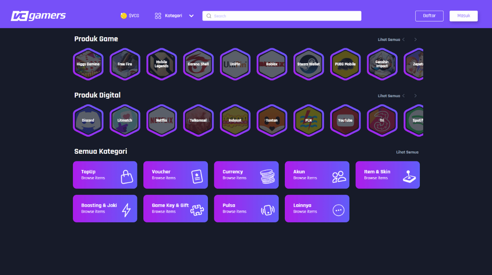The height and width of the screenshot is (275, 492).
Task: Open the VCGamers home logo
Action: coord(38,15)
